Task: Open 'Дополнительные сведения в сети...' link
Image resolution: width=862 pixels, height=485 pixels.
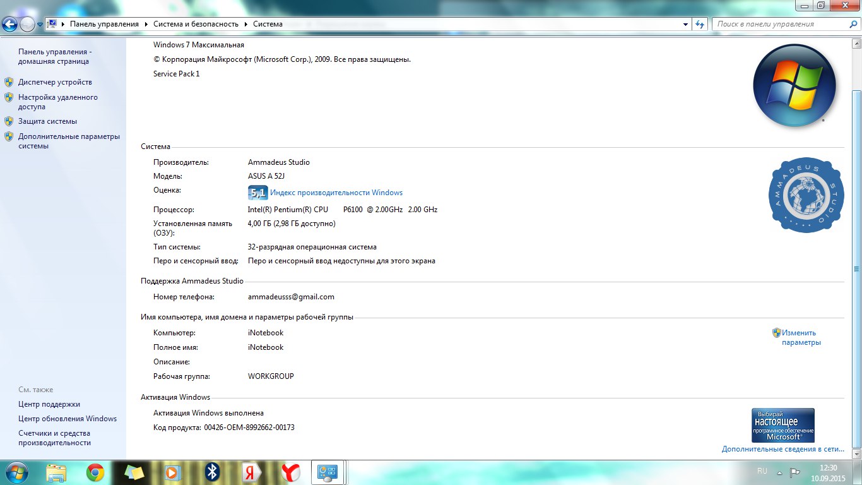Action: (x=783, y=449)
